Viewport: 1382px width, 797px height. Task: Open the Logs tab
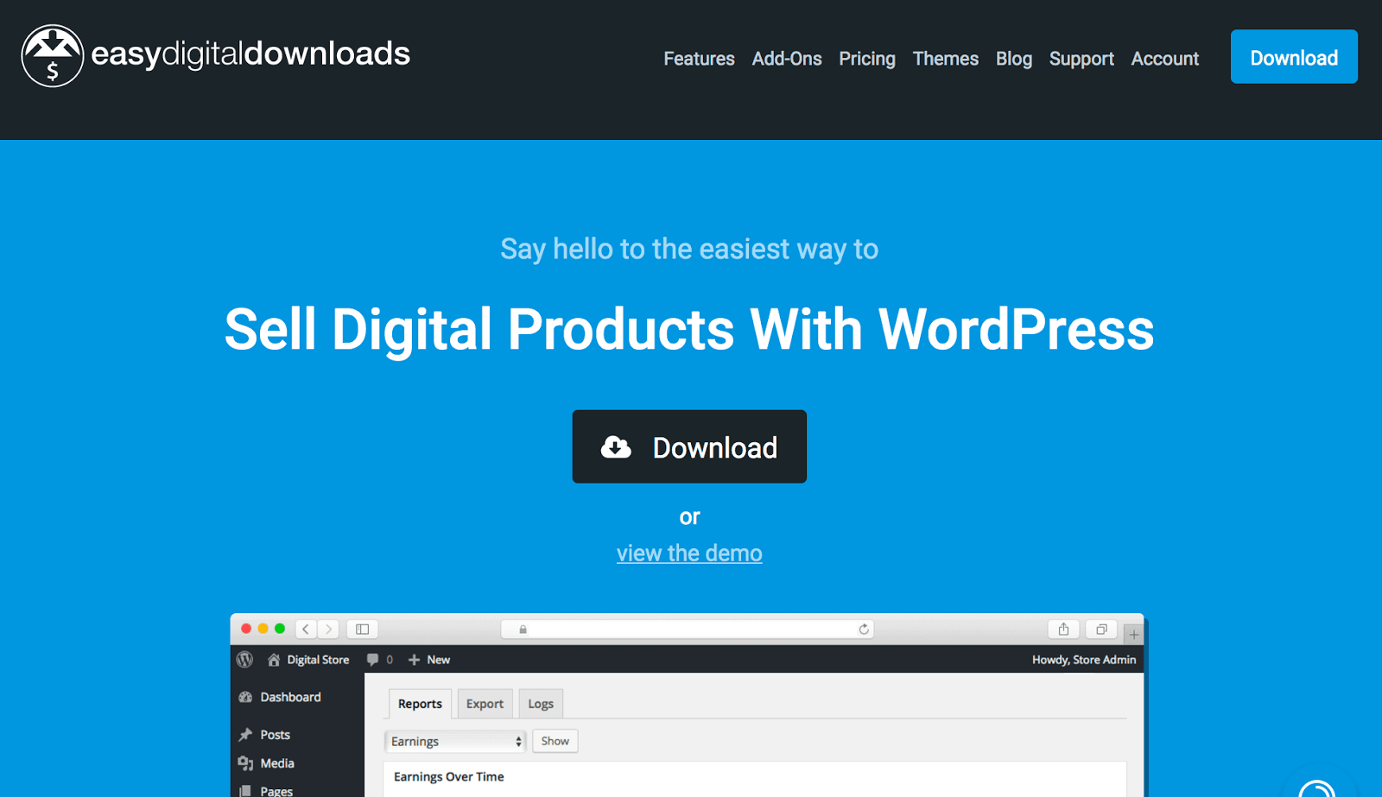tap(540, 703)
